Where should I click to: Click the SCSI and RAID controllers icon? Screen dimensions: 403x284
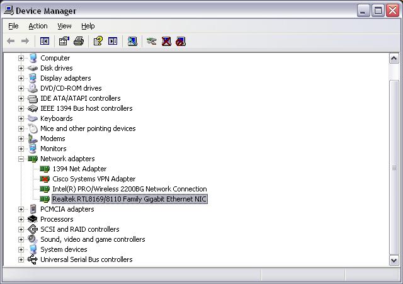(33, 229)
